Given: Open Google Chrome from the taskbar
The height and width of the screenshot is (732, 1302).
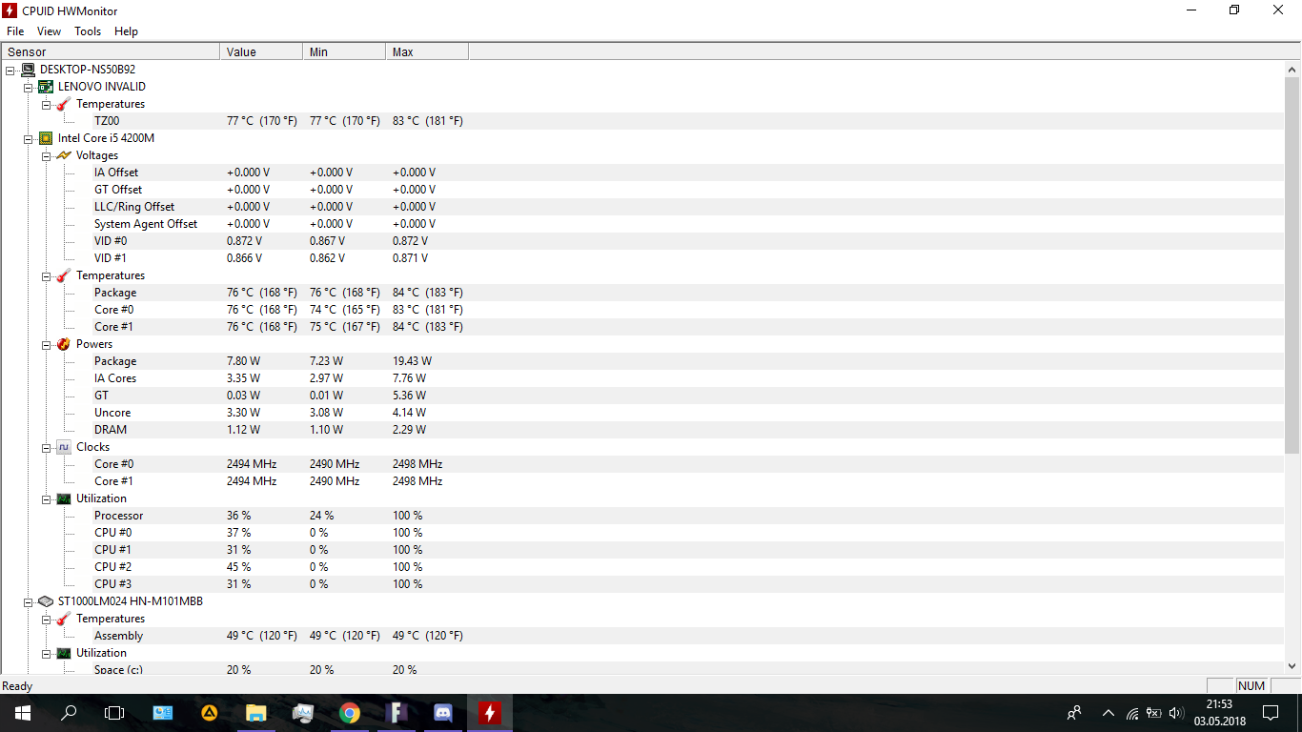Looking at the screenshot, I should click(349, 713).
